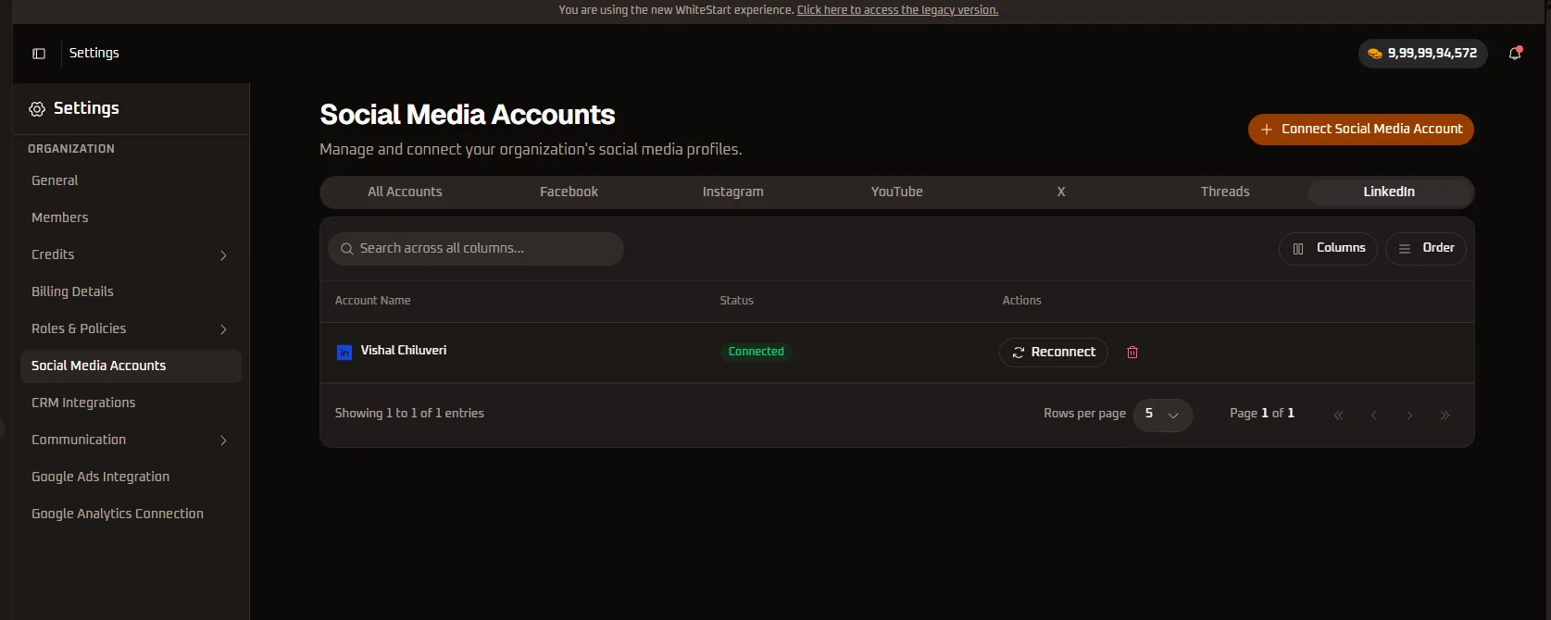Open Google Ads Integration in sidebar
Image resolution: width=1551 pixels, height=620 pixels.
pos(131,477)
